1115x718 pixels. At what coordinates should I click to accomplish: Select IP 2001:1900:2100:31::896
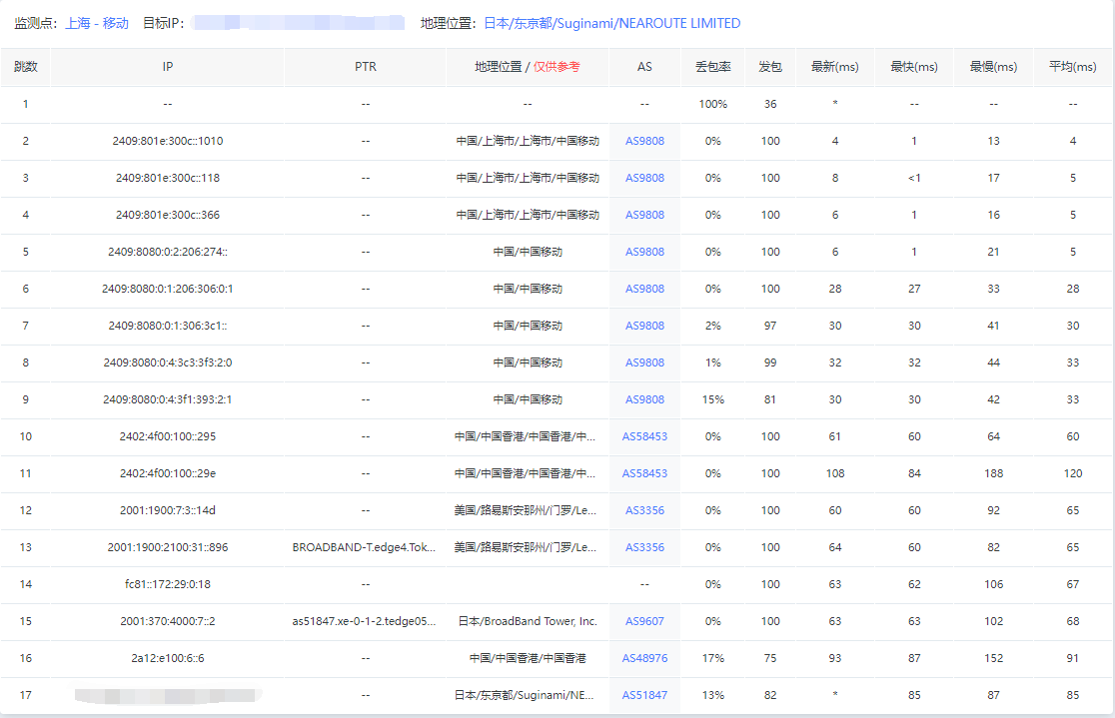[x=168, y=547]
